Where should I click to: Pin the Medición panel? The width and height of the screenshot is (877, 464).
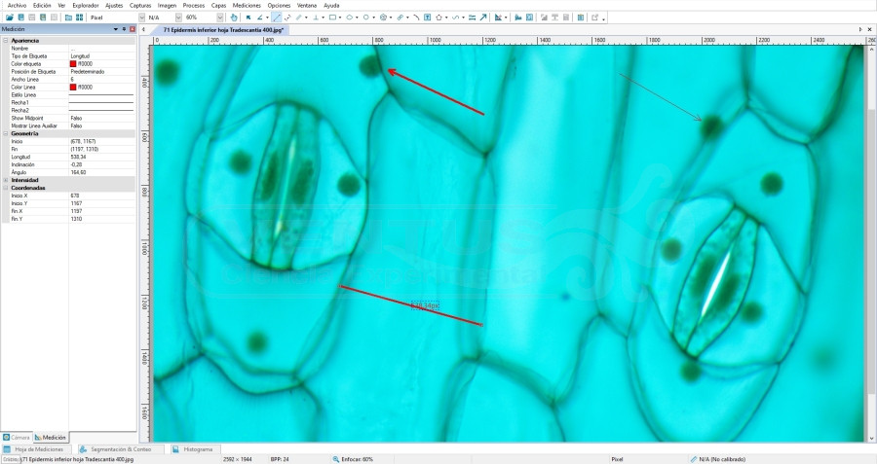pos(125,29)
